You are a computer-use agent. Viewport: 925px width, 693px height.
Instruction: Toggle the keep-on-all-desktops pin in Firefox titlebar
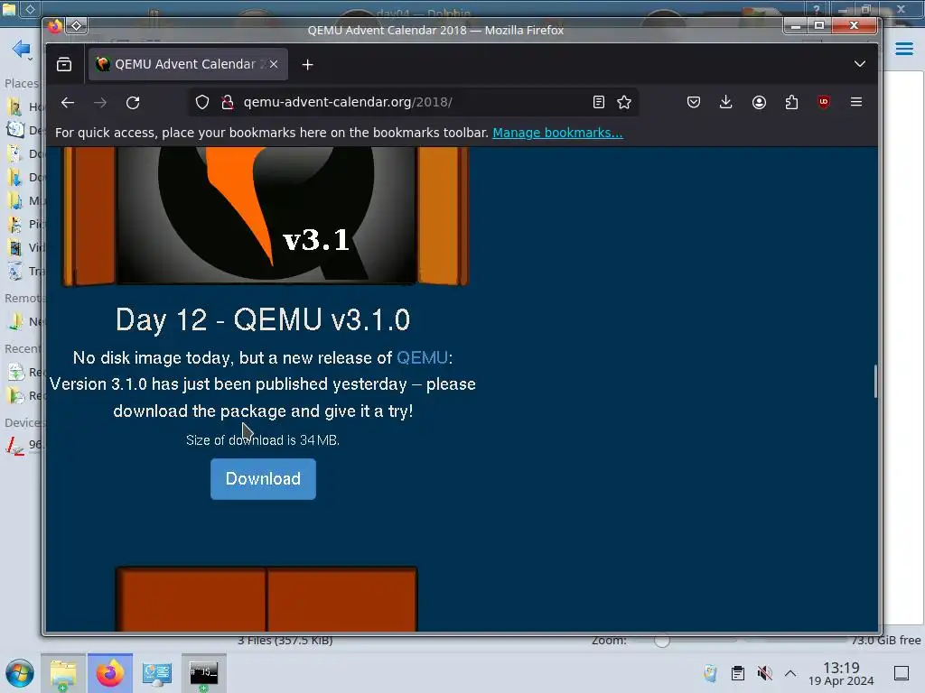(77, 25)
